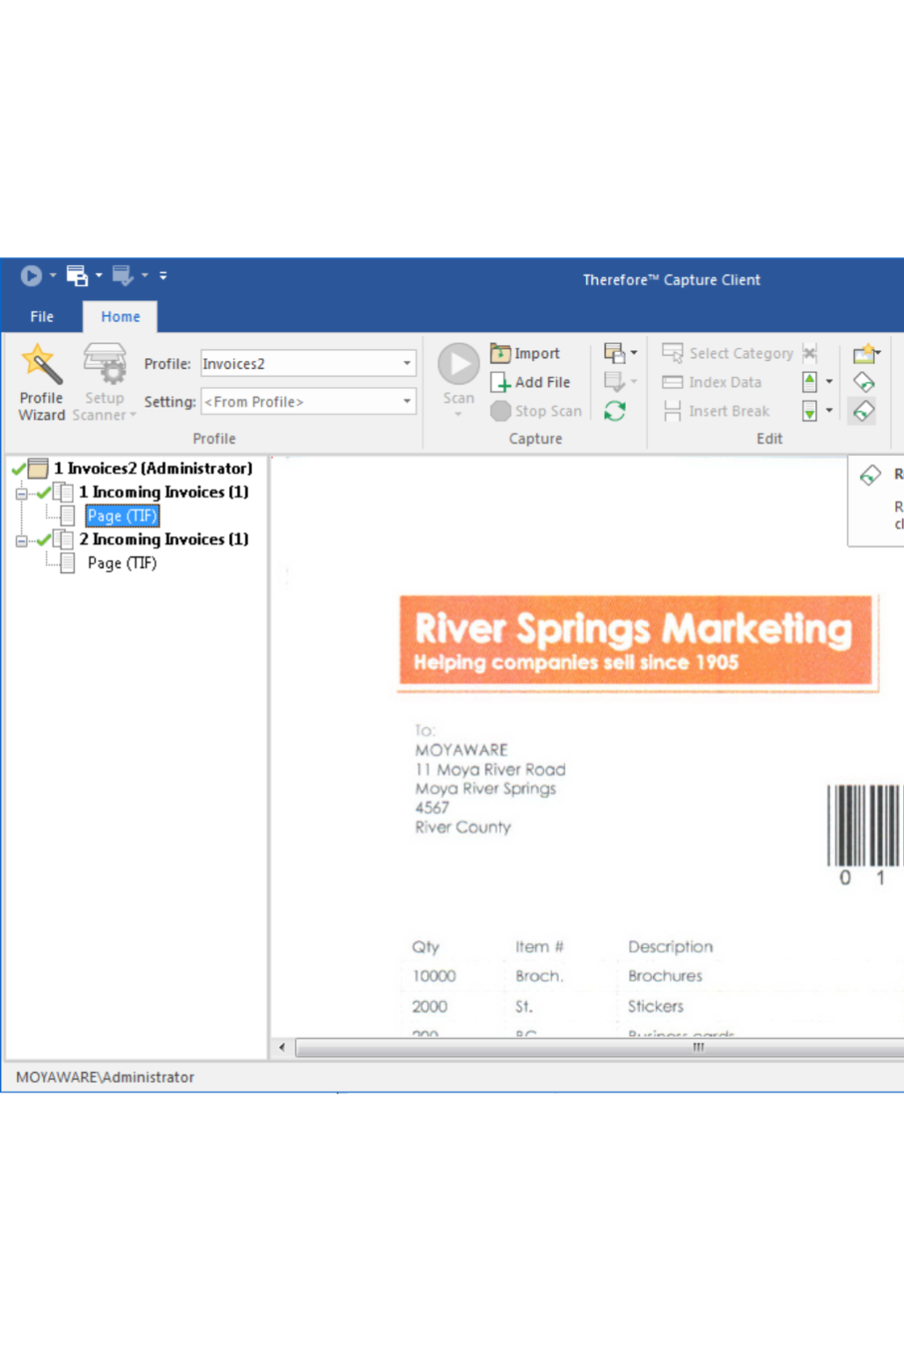904x1352 pixels.
Task: Select Page (TIF) under 2 Incoming Invoices
Action: [x=121, y=563]
